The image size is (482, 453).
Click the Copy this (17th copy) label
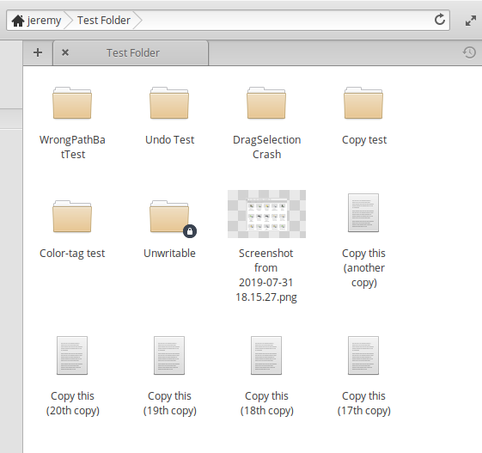pos(364,403)
